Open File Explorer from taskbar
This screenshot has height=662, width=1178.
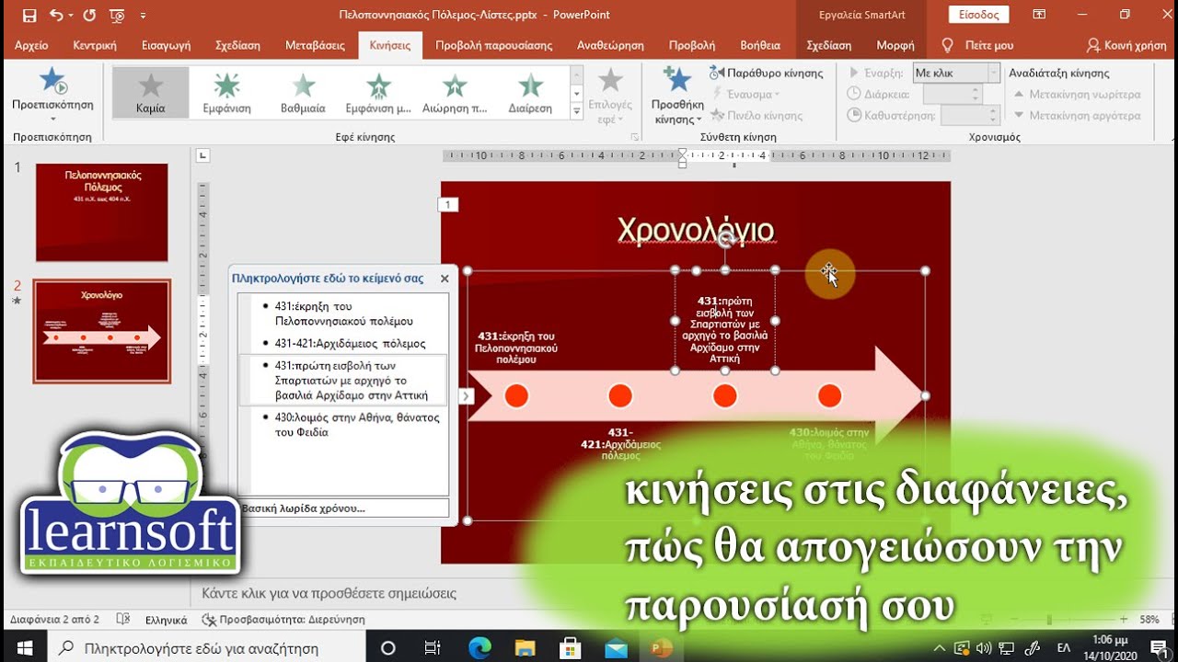525,648
